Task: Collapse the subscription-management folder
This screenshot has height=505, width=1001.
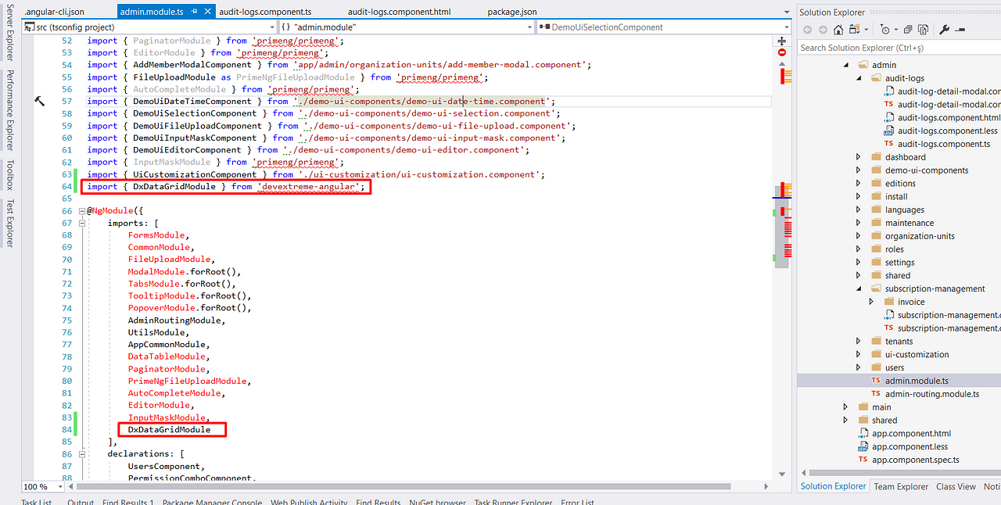Action: (x=859, y=288)
